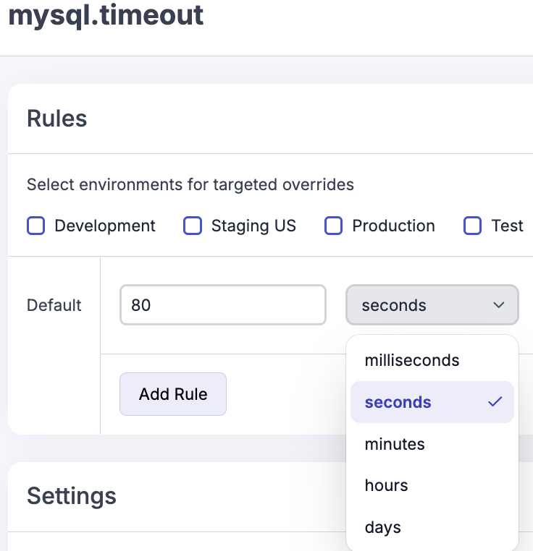Check the Staging US checkbox
This screenshot has height=551, width=533.
click(193, 226)
